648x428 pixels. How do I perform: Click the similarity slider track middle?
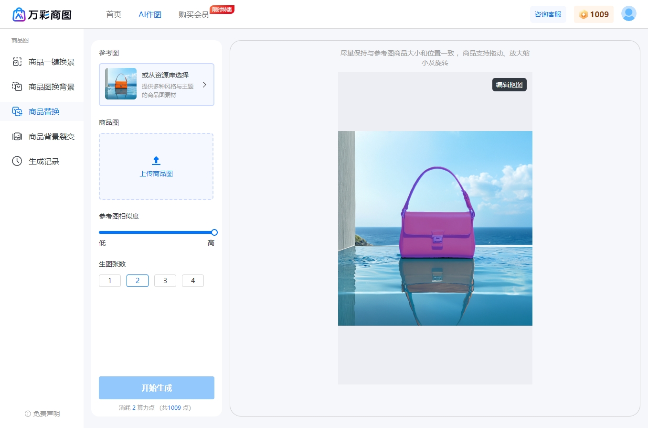coord(157,232)
